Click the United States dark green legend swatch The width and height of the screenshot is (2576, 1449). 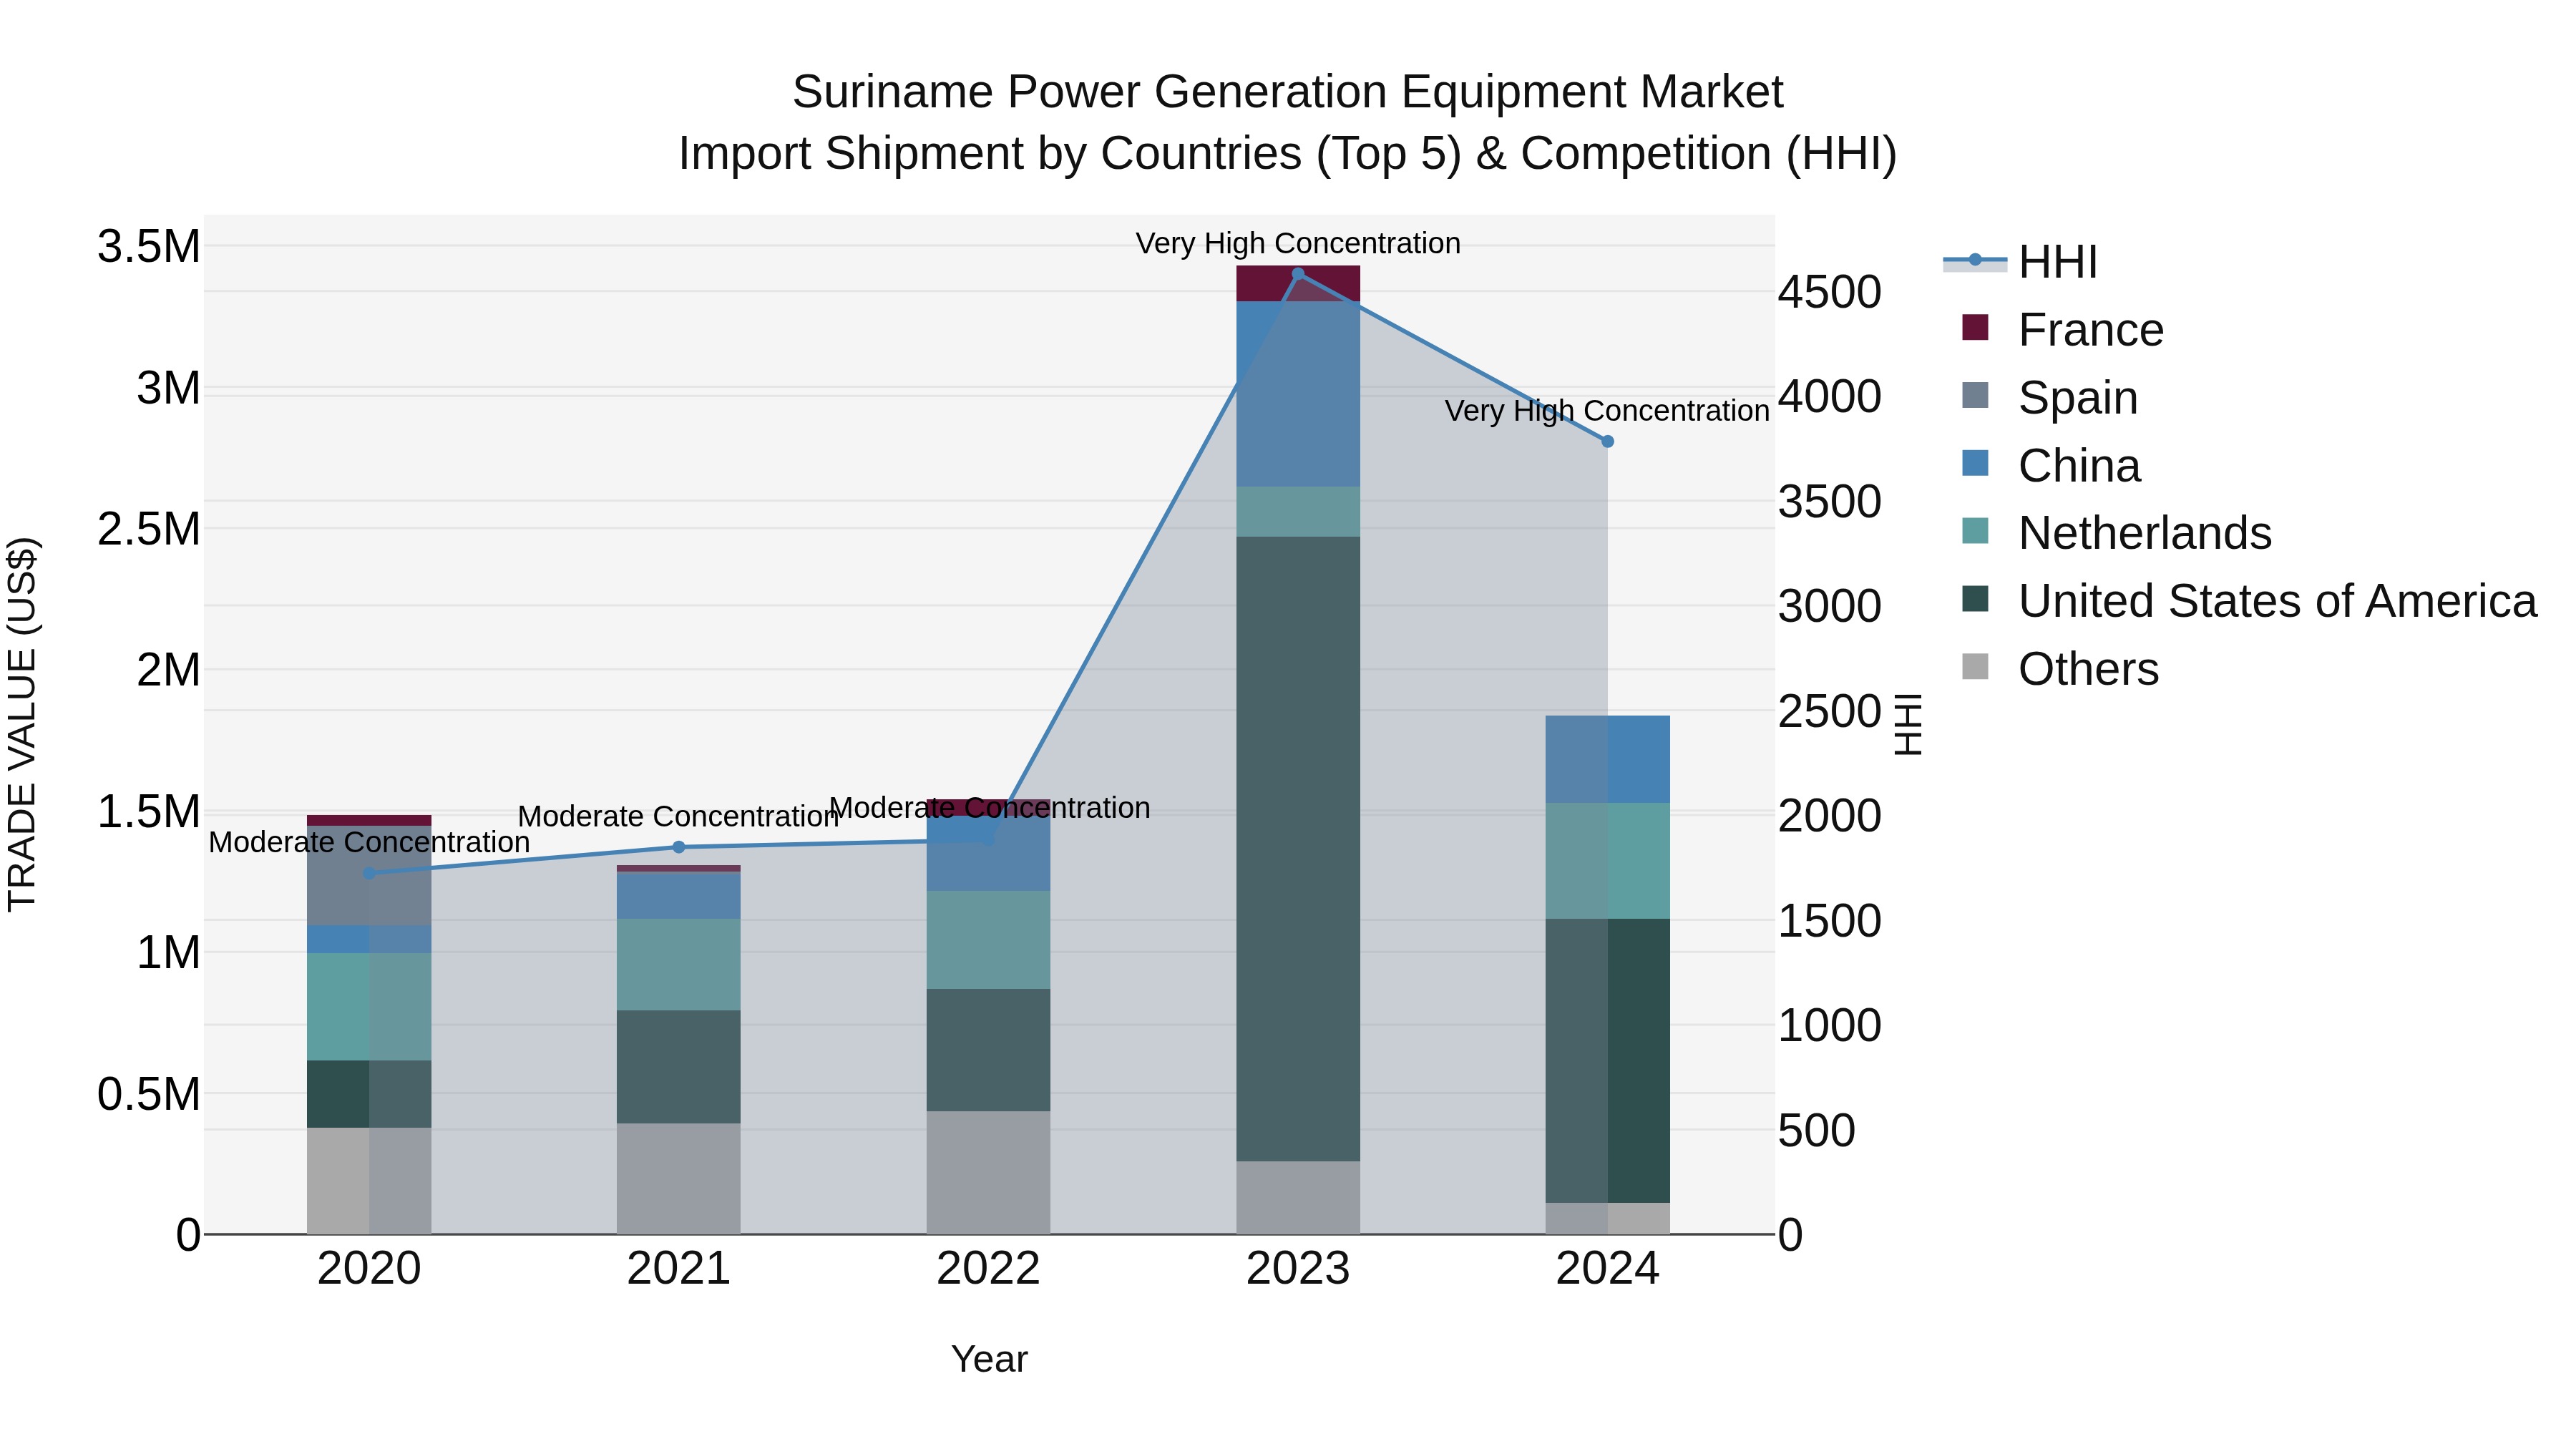pyautogui.click(x=1975, y=599)
